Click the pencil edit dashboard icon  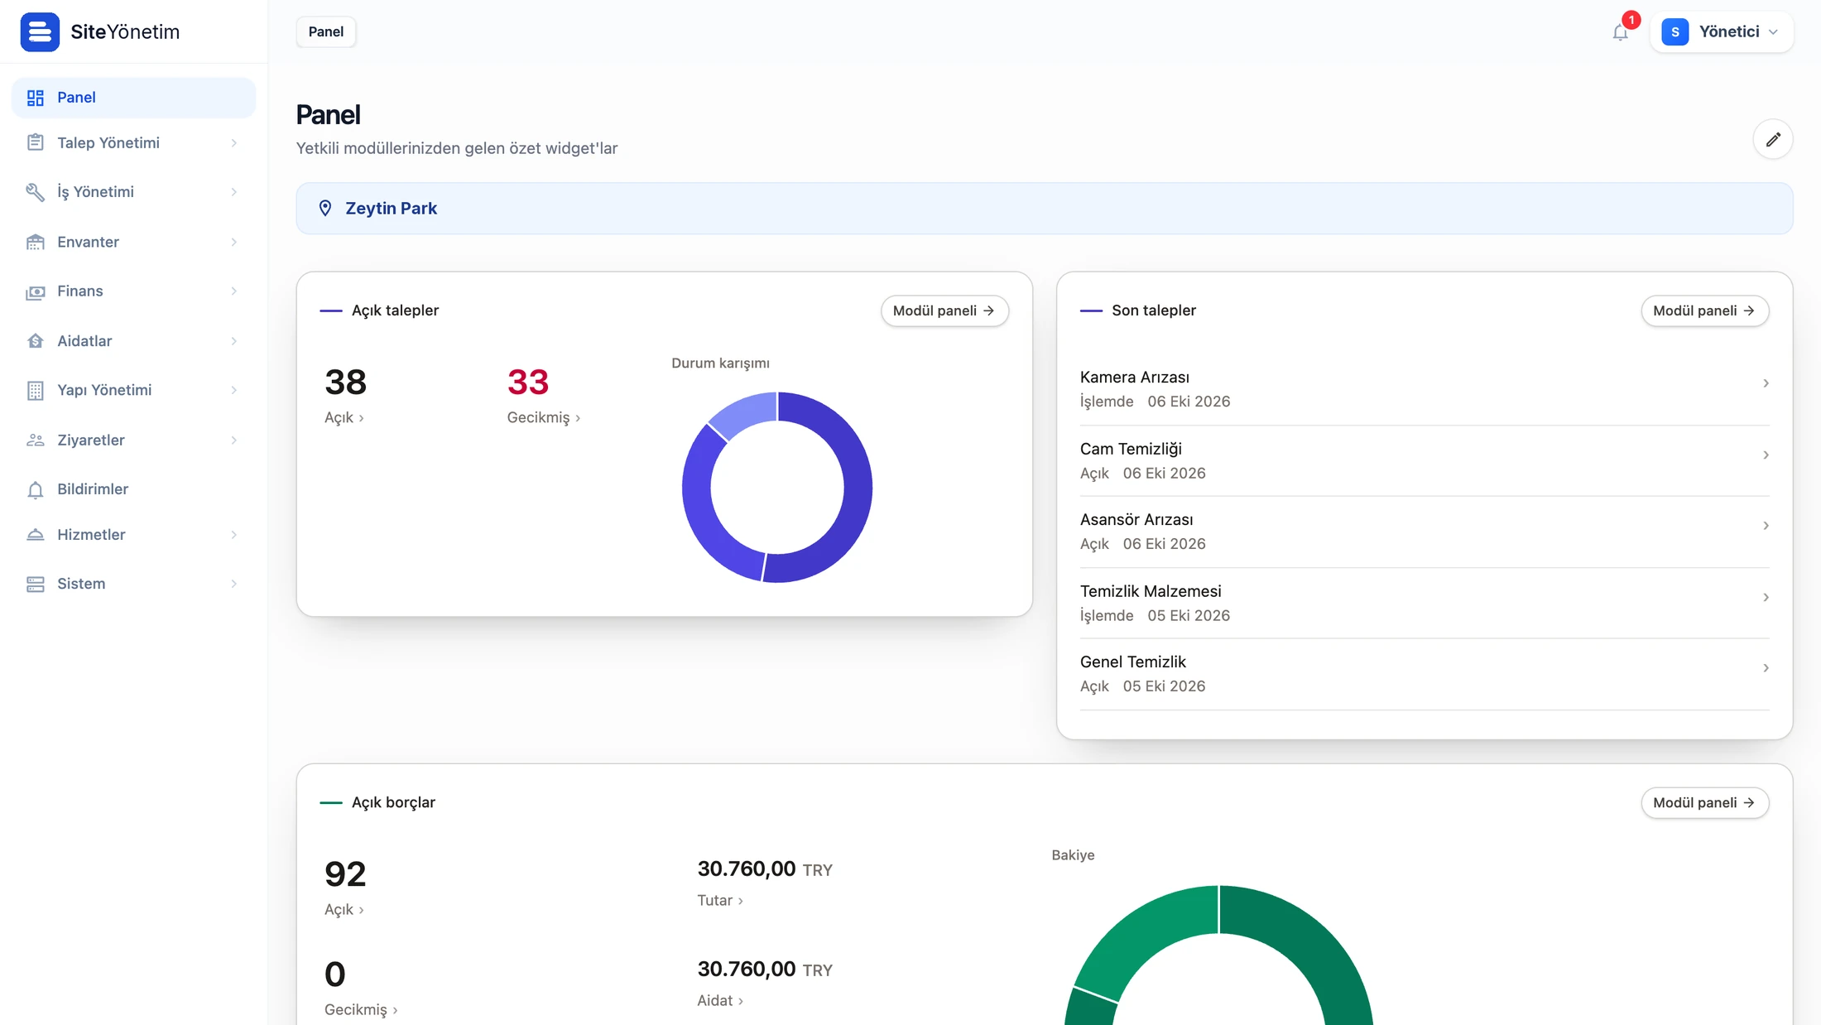coord(1772,139)
